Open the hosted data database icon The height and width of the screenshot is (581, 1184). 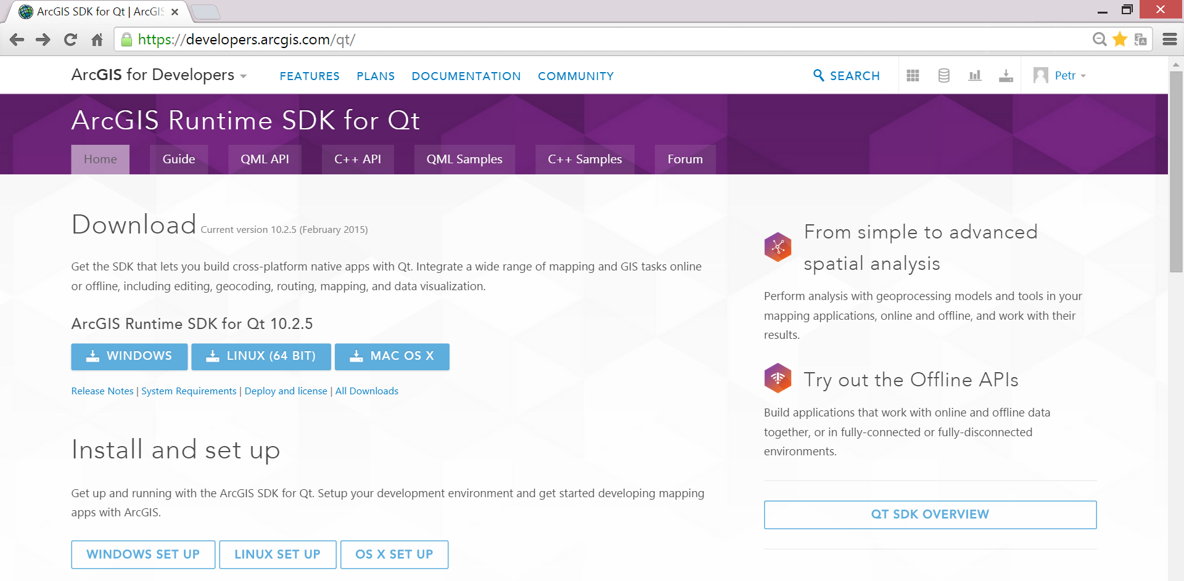point(943,76)
